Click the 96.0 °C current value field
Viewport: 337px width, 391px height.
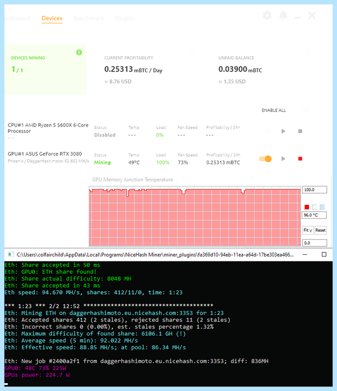315,215
